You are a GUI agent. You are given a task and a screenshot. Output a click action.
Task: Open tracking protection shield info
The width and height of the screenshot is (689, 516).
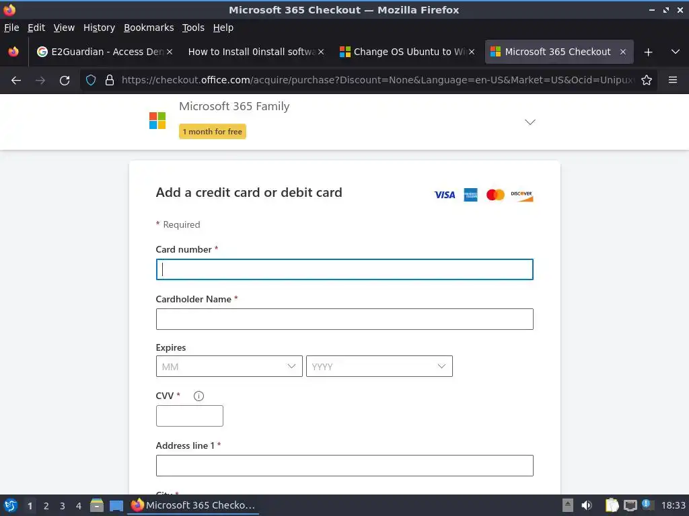(91, 81)
